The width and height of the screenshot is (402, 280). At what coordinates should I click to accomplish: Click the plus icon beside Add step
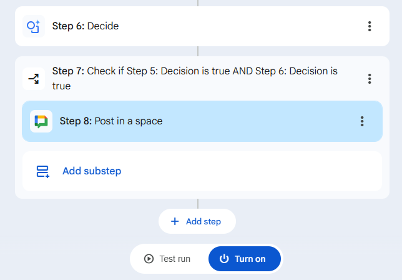coord(175,221)
